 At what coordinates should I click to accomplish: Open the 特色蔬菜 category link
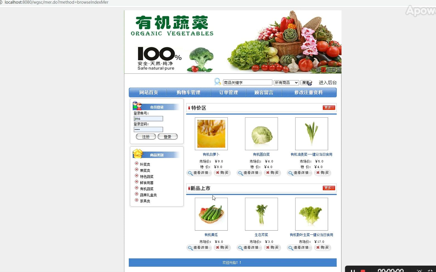(x=147, y=177)
